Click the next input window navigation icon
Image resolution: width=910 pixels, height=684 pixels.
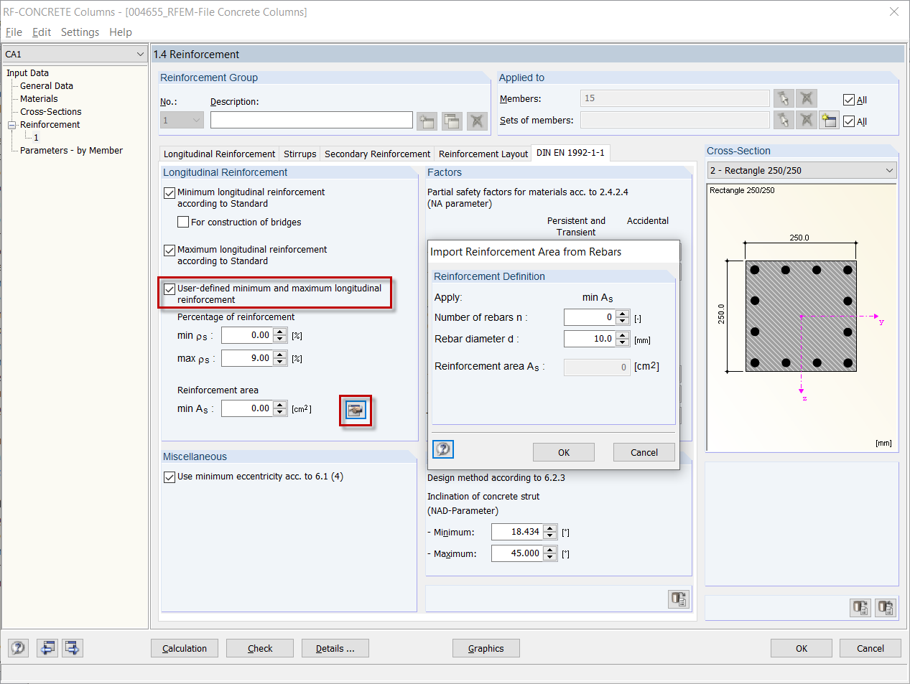[x=71, y=647]
